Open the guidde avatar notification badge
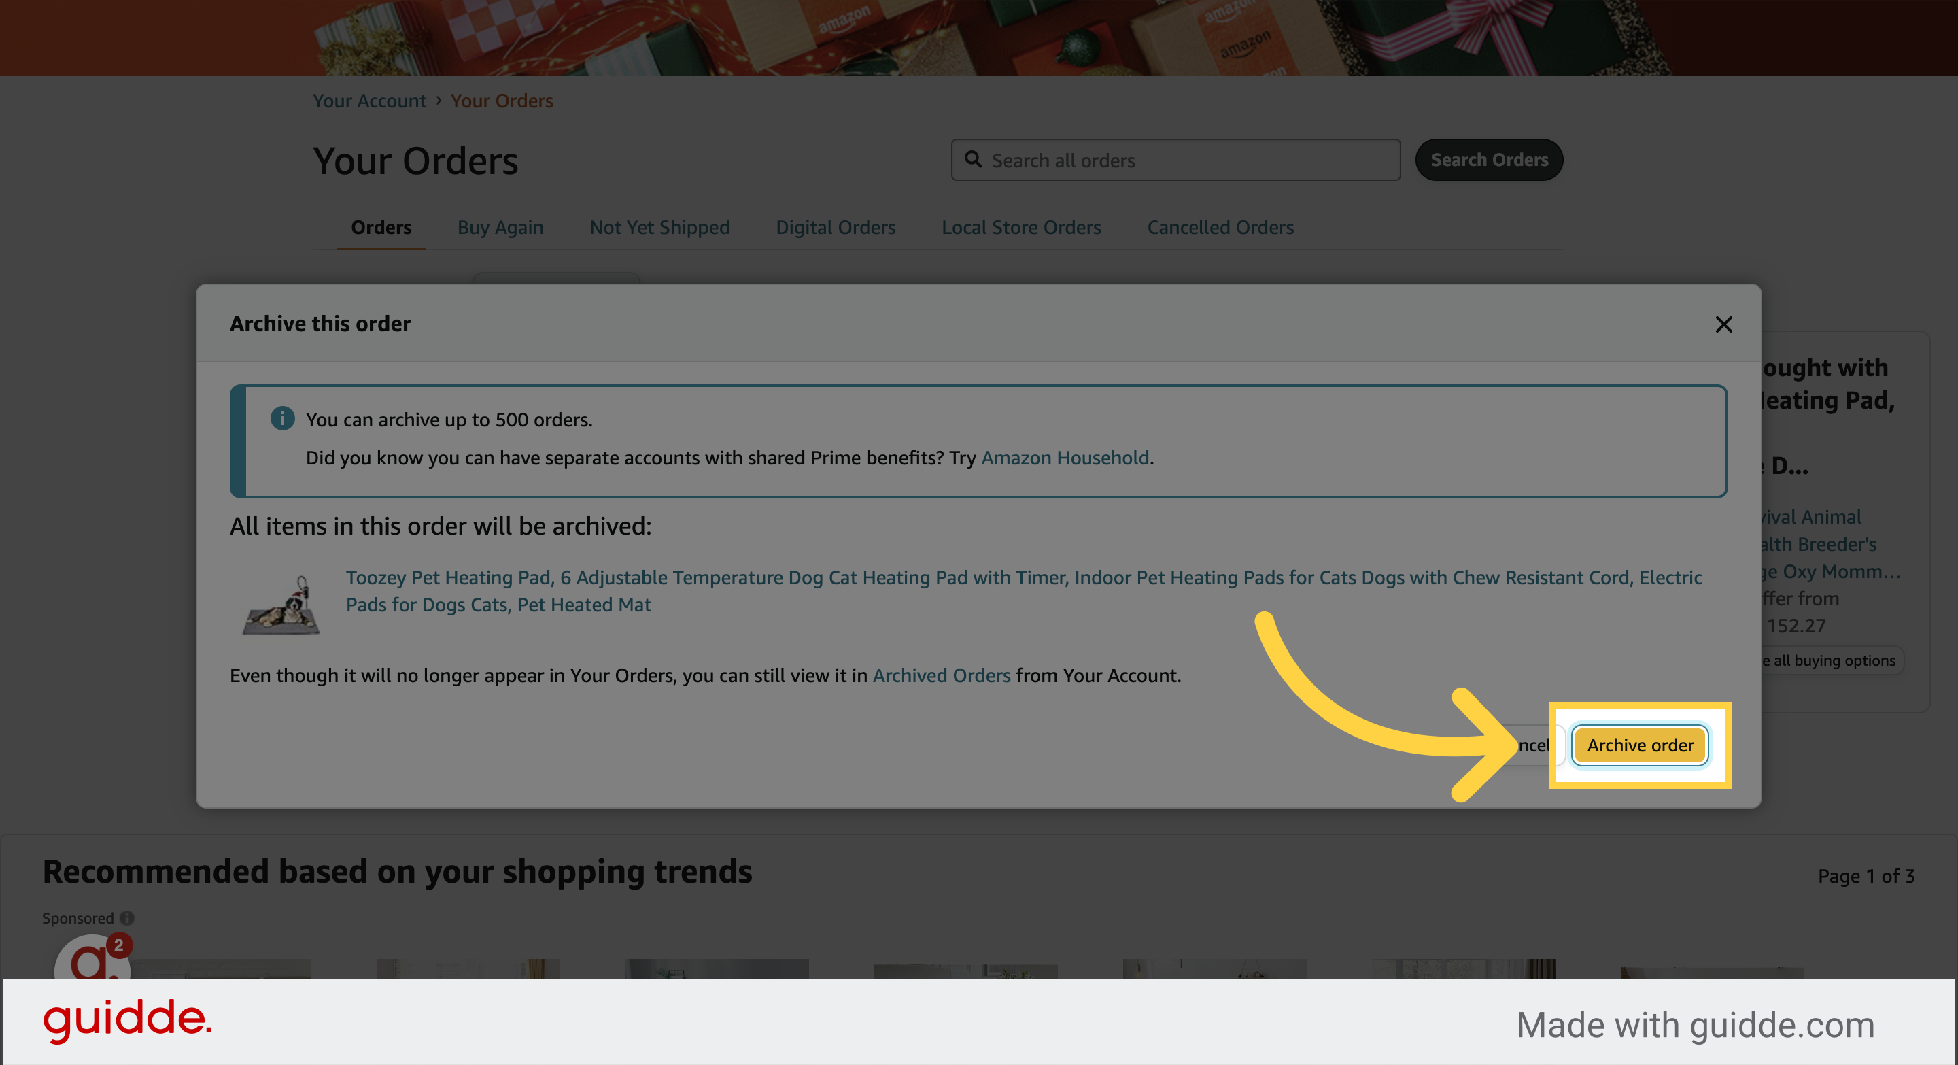Screen dimensions: 1958x1065 (118, 945)
